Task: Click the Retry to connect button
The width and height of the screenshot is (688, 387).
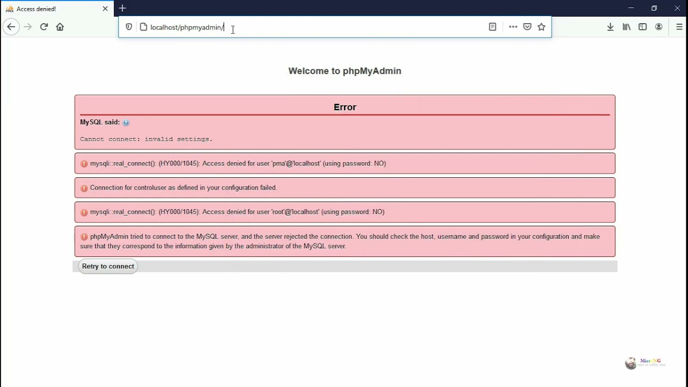Action: point(108,266)
